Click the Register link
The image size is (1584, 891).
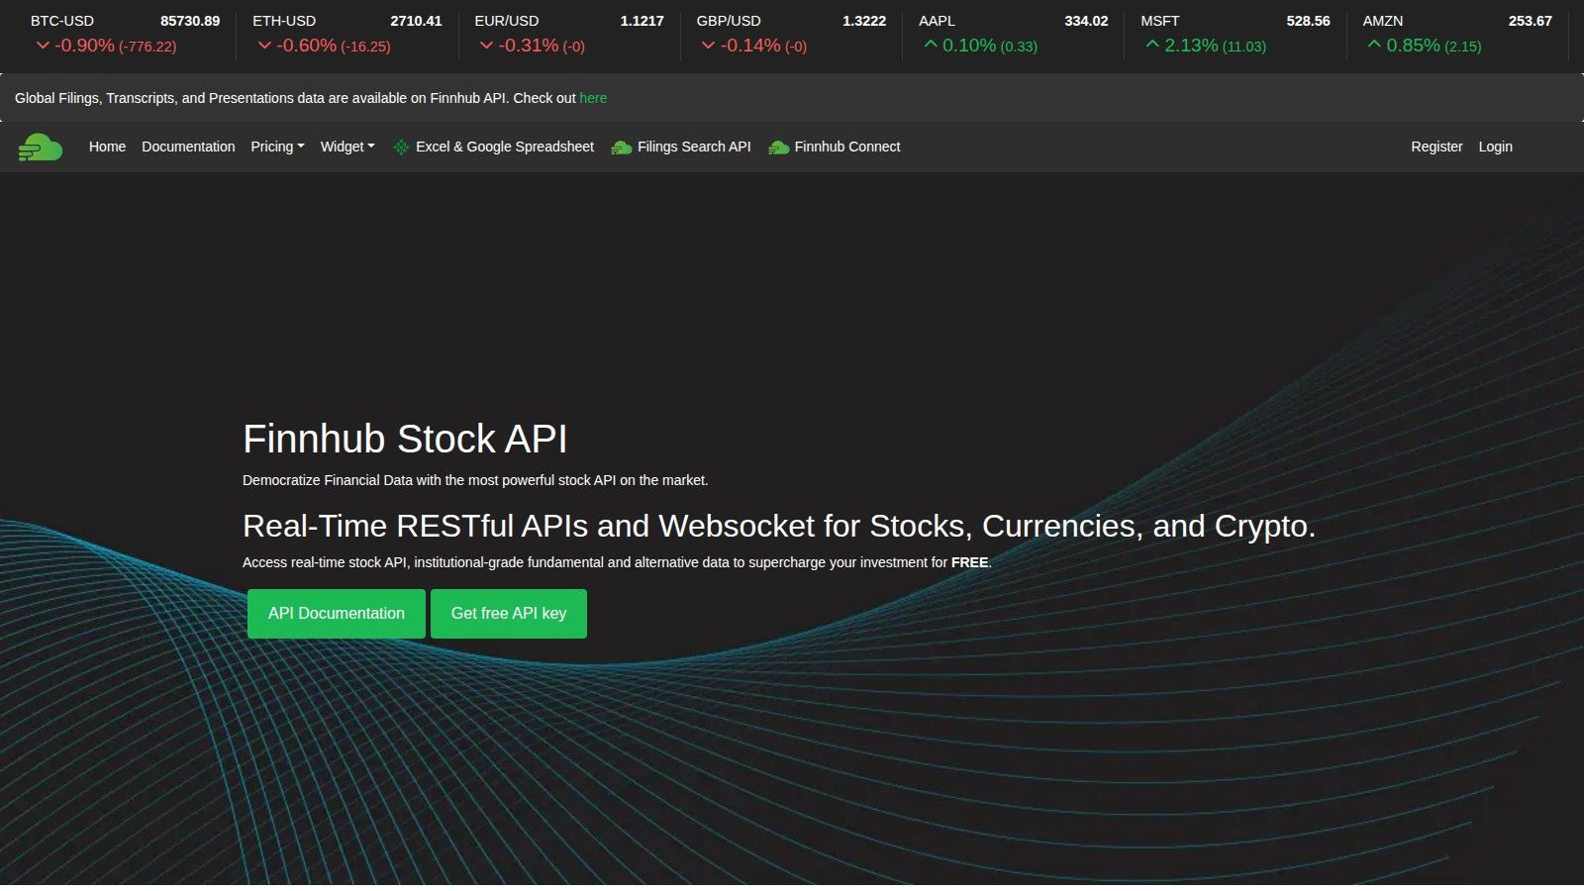coord(1436,147)
